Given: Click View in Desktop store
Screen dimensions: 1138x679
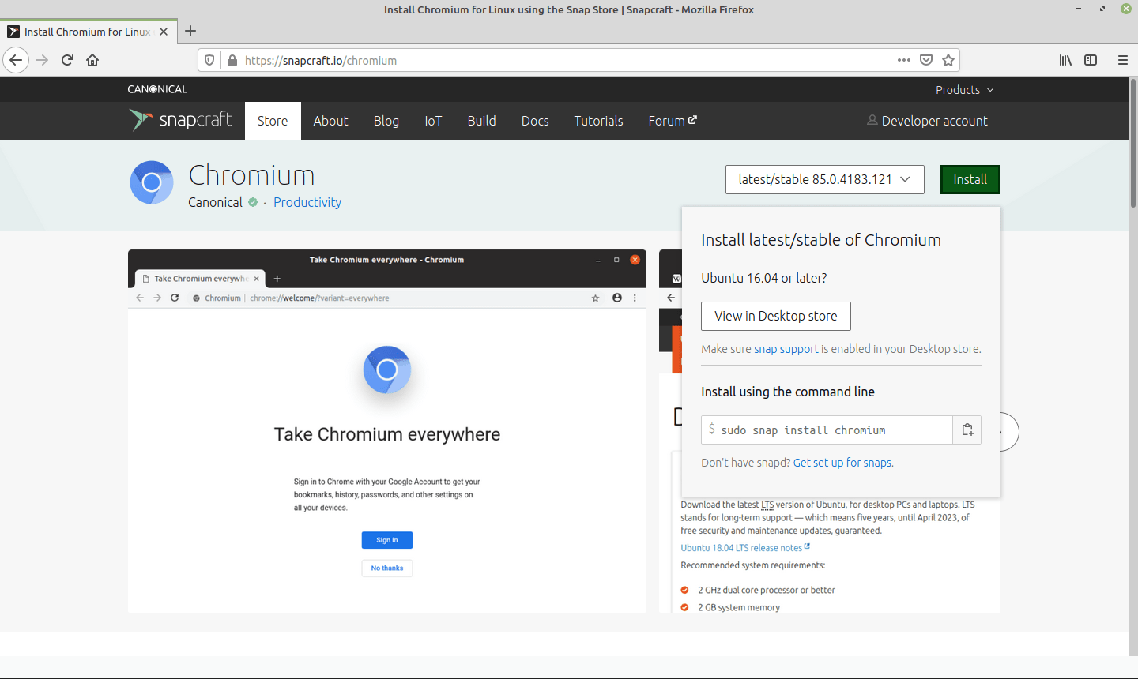Looking at the screenshot, I should pos(776,316).
